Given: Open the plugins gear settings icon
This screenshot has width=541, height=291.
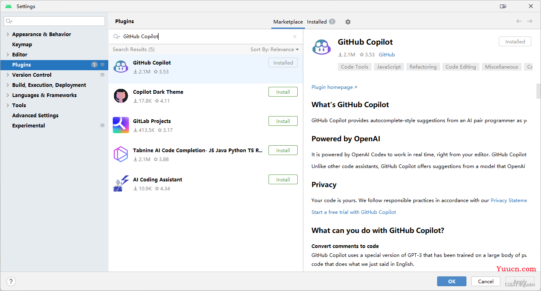Looking at the screenshot, I should point(348,22).
